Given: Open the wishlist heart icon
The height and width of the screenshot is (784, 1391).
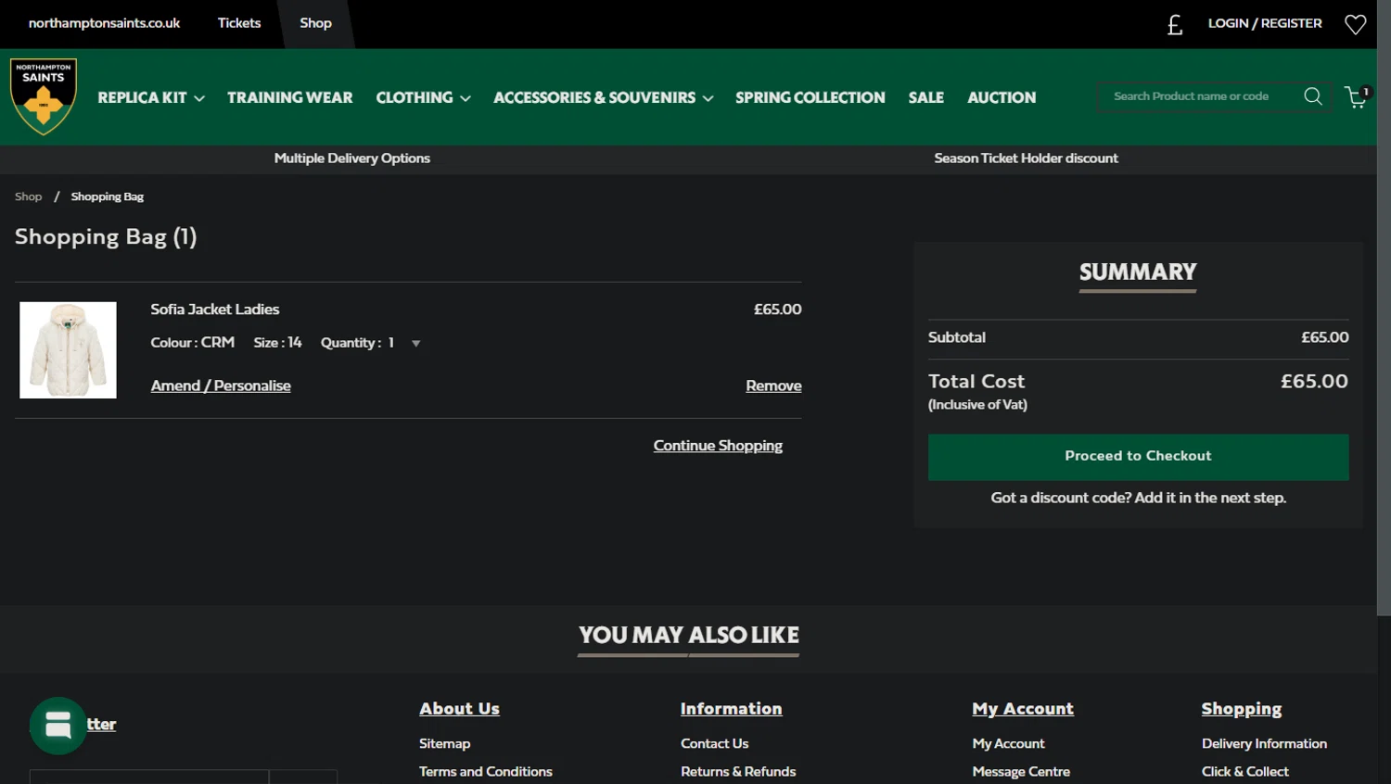Looking at the screenshot, I should 1355,24.
